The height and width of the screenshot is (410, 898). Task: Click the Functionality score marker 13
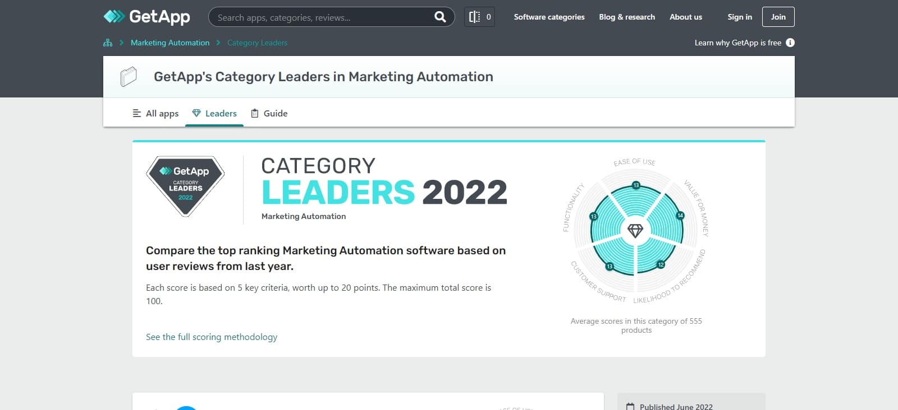coord(593,216)
